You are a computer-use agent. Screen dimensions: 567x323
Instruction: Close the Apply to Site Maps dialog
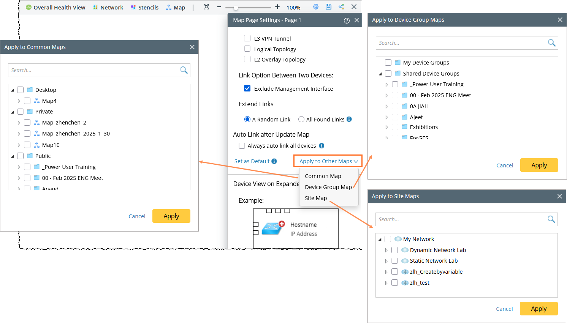pyautogui.click(x=559, y=196)
